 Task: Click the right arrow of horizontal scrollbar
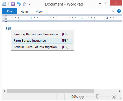click(120, 91)
